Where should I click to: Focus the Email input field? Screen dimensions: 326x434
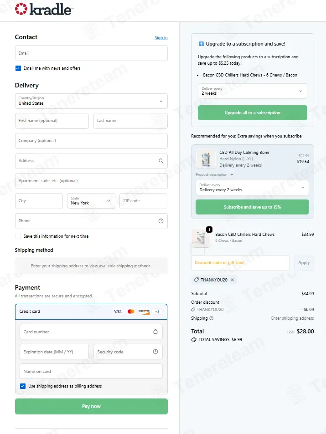click(x=91, y=53)
